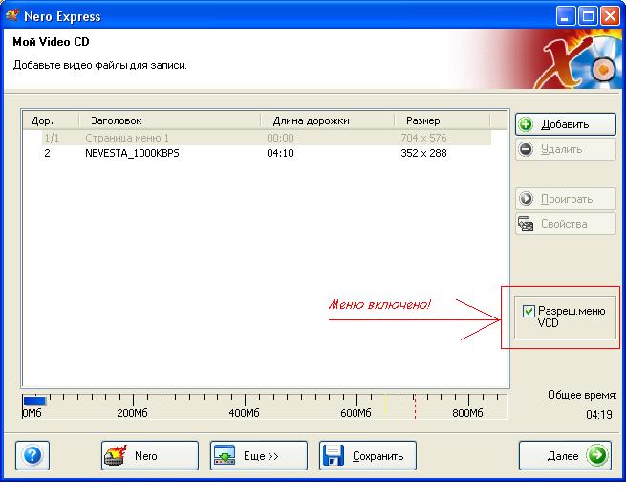Viewport: 626px width, 503px height.
Task: Sort by the Заголовок column header
Action: tap(170, 120)
